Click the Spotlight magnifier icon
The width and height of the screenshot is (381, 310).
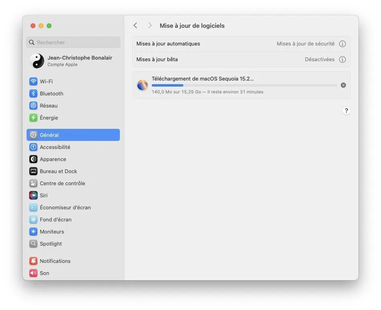(33, 244)
